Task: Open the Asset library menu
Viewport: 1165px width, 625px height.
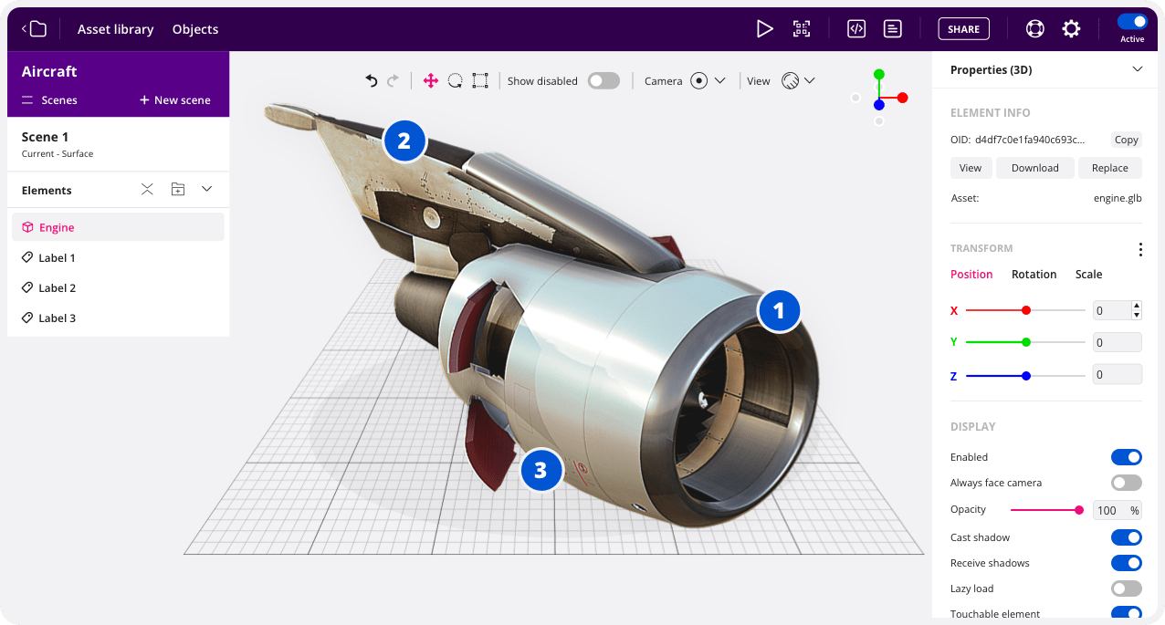Action: pyautogui.click(x=115, y=29)
